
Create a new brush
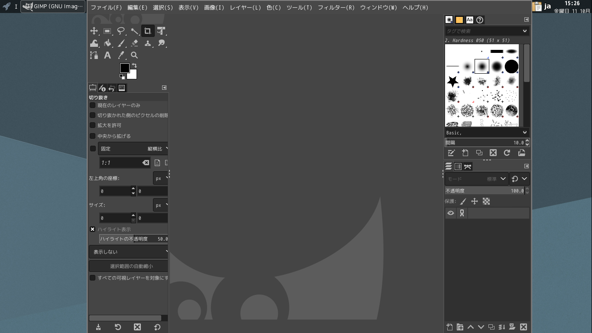pyautogui.click(x=465, y=153)
